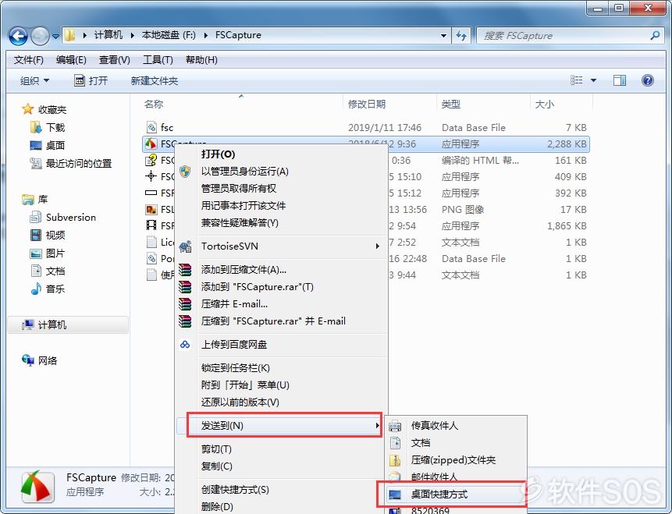The image size is (672, 514).
Task: Click the help question mark icon
Action: pos(648,80)
